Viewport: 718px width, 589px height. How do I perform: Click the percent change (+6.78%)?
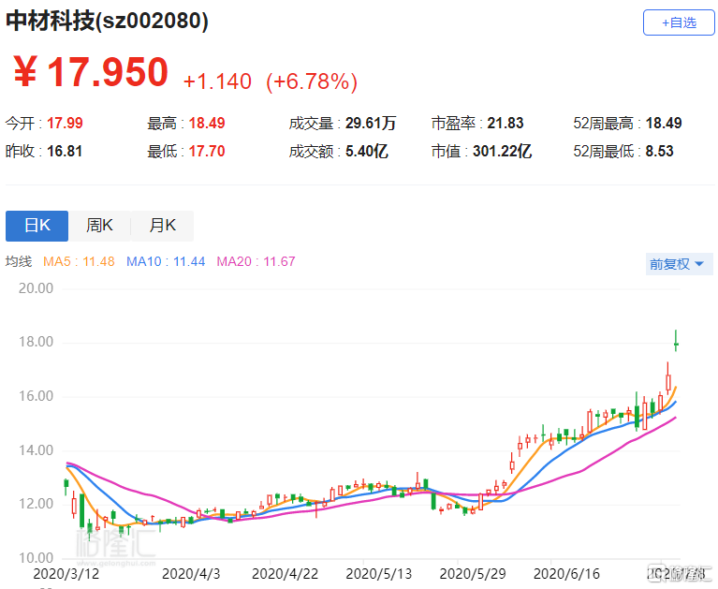(x=312, y=82)
